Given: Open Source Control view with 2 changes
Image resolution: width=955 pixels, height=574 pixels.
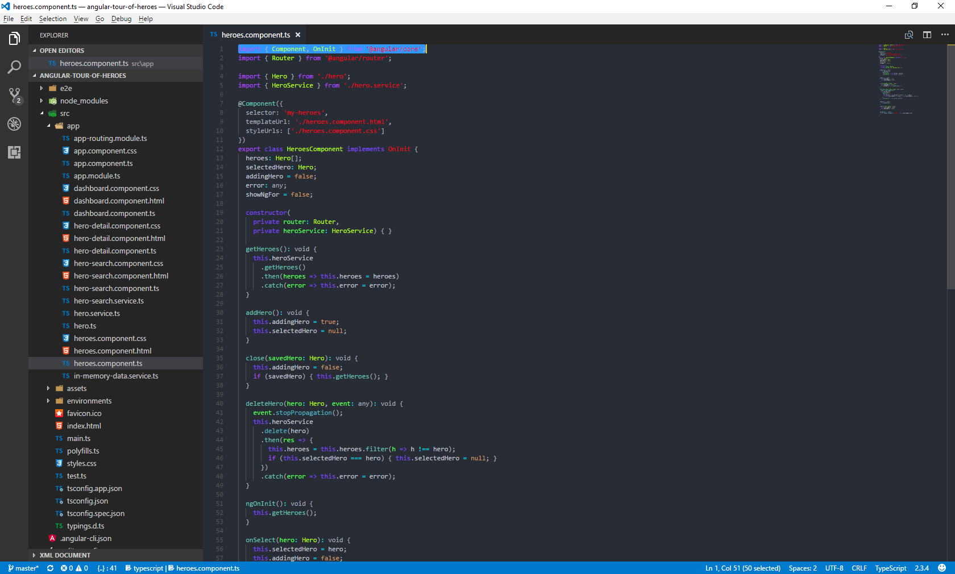Looking at the screenshot, I should pos(14,95).
